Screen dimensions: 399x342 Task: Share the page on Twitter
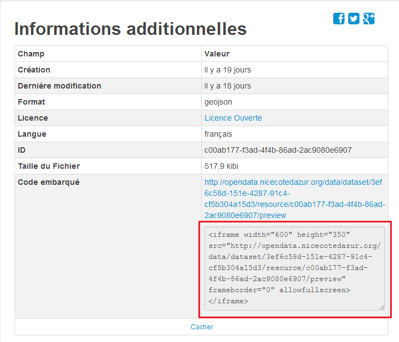[354, 19]
